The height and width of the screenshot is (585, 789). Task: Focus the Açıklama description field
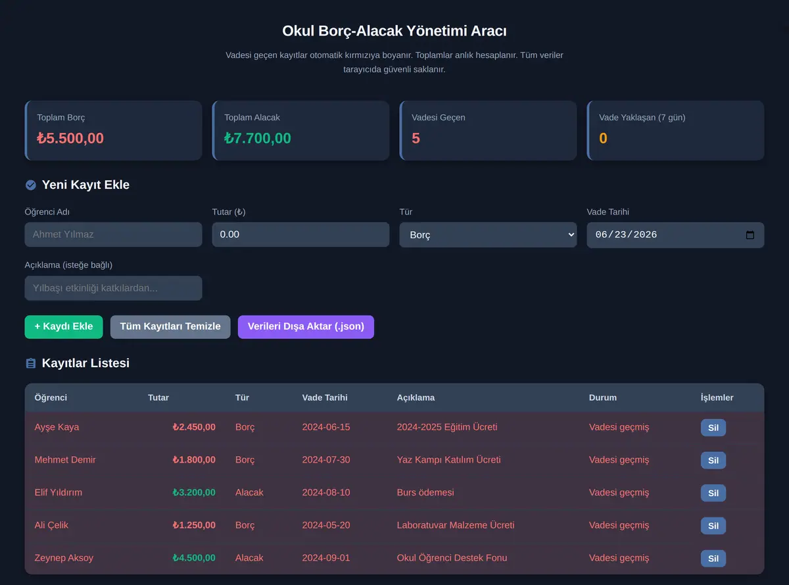(x=113, y=288)
